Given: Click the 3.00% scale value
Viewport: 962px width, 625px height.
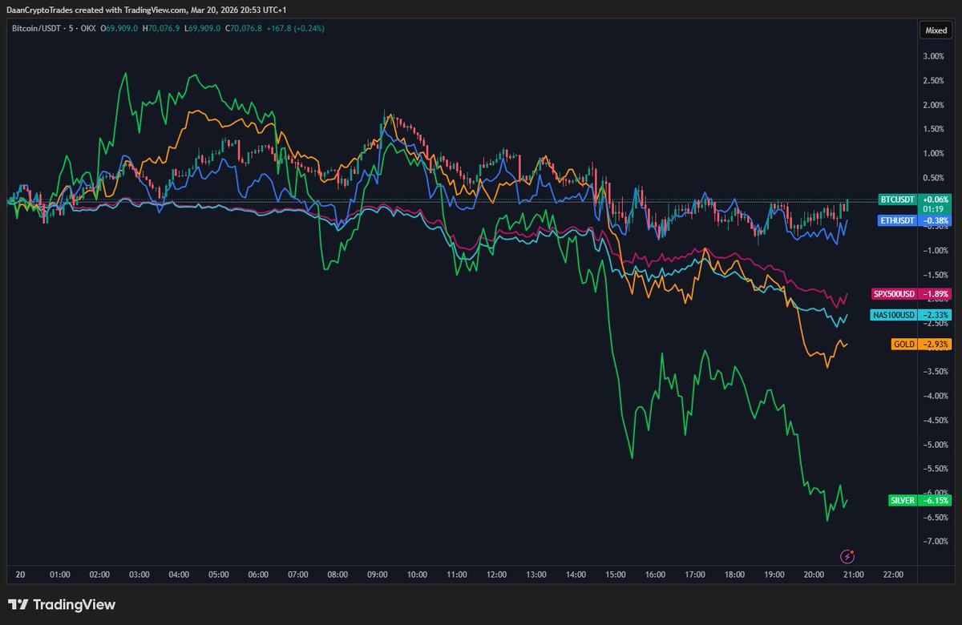Looking at the screenshot, I should 932,56.
